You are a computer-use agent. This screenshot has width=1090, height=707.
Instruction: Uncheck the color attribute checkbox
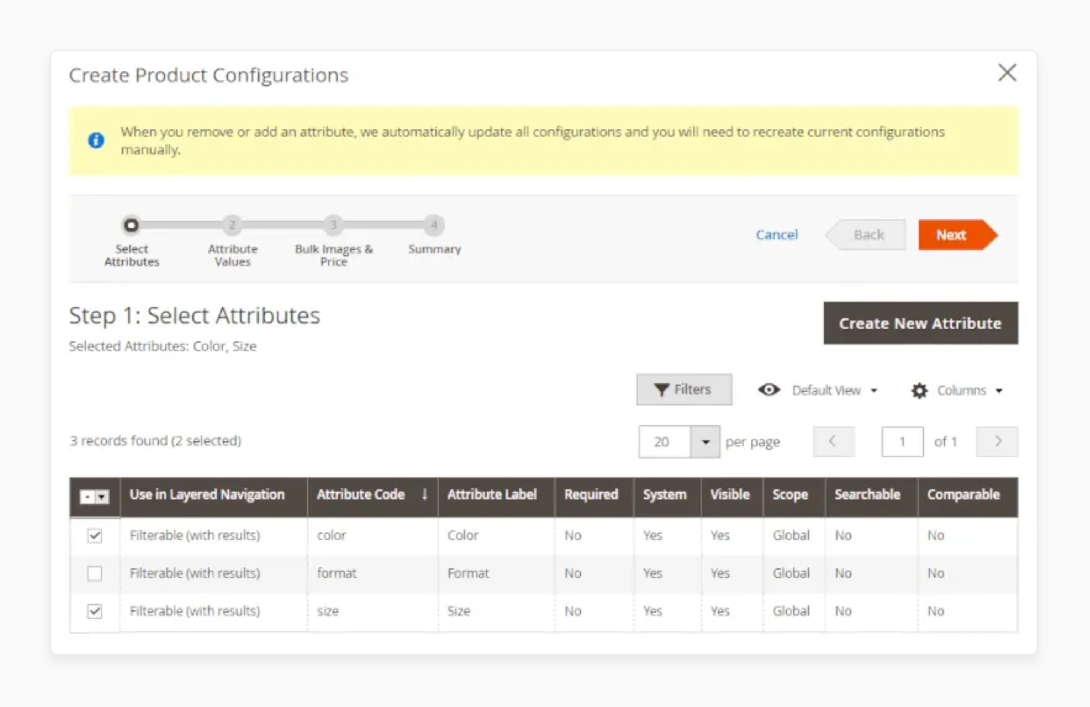pyautogui.click(x=94, y=535)
